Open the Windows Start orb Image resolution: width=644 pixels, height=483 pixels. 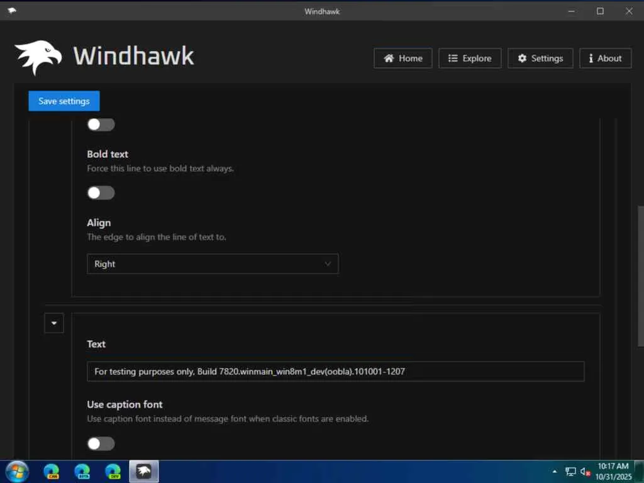point(17,472)
